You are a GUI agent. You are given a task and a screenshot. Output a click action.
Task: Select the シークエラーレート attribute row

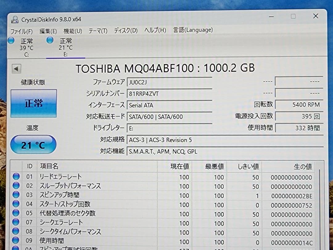click(x=162, y=223)
